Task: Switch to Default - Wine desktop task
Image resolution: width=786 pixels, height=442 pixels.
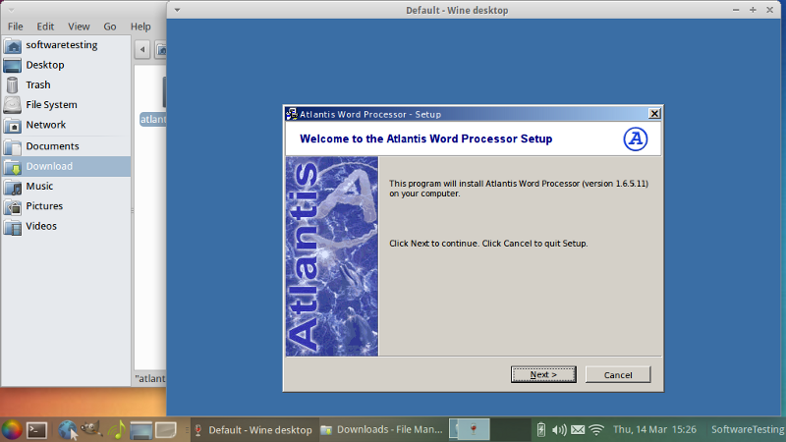Action: click(x=254, y=430)
